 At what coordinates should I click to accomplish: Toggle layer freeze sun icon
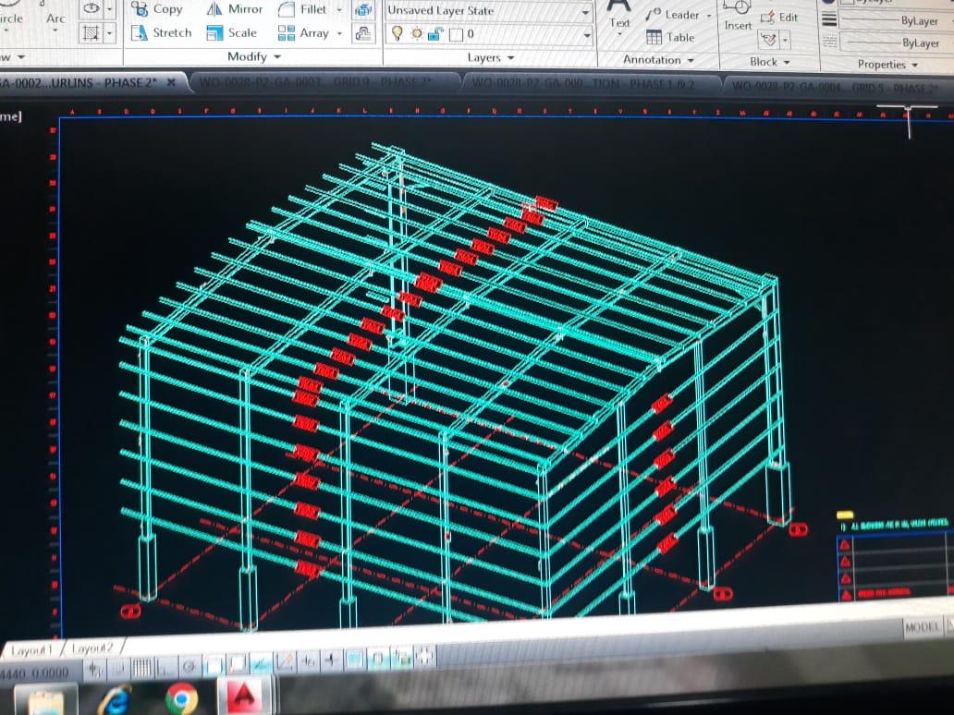(x=417, y=34)
